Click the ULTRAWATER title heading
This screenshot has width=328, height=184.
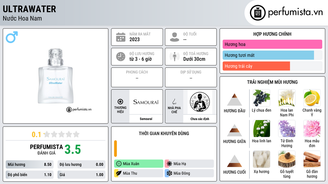click(x=29, y=9)
